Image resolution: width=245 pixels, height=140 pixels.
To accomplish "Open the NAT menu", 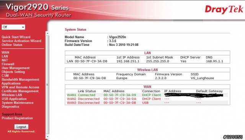I will pos(5,60).
